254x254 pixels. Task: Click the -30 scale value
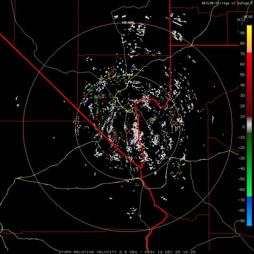click(x=241, y=158)
